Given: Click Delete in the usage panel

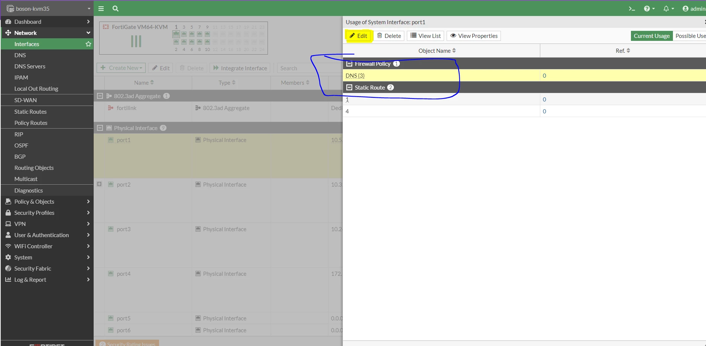Looking at the screenshot, I should tap(389, 36).
